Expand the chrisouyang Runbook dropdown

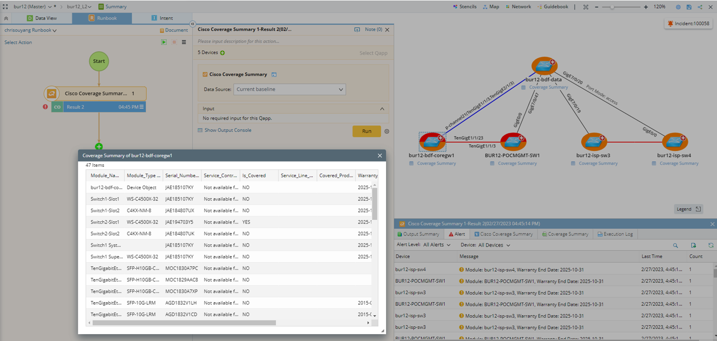[x=30, y=30]
